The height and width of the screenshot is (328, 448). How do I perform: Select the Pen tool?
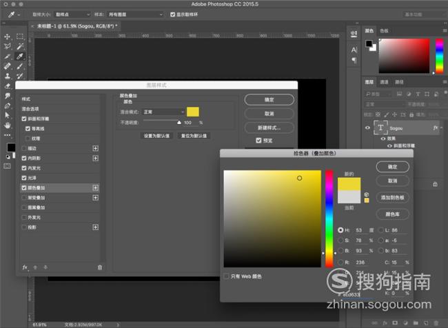[8, 105]
